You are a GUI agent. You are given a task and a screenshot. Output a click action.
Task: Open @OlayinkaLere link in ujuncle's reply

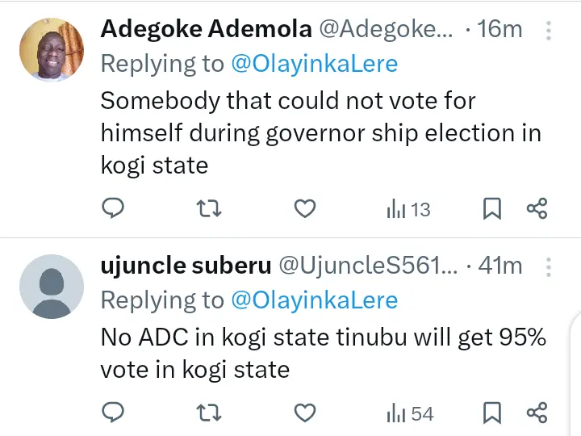pyautogui.click(x=314, y=300)
